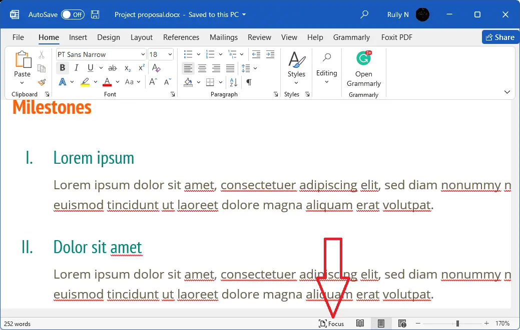Screen dimensions: 520x330
Task: Click the Share button
Action: 500,37
